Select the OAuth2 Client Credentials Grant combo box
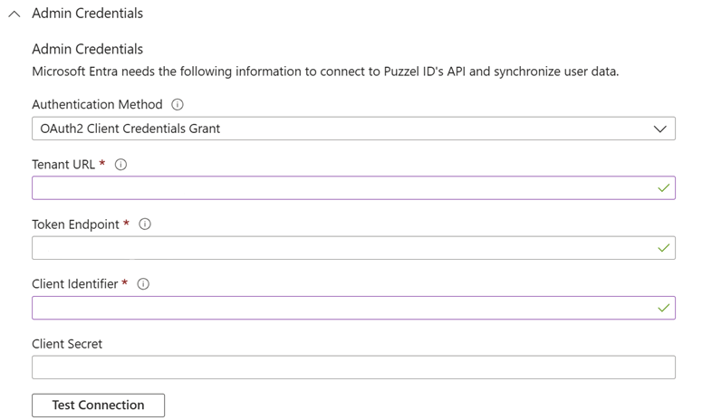702x420 pixels. (x=353, y=129)
